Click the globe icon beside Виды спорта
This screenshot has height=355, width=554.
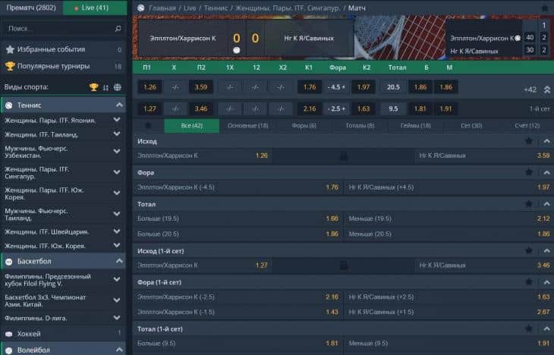tap(117, 87)
